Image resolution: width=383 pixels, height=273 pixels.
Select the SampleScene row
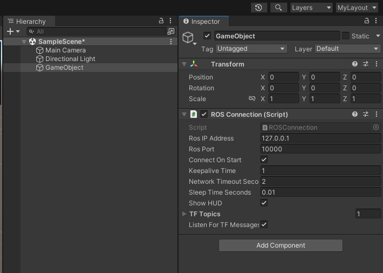point(90,42)
